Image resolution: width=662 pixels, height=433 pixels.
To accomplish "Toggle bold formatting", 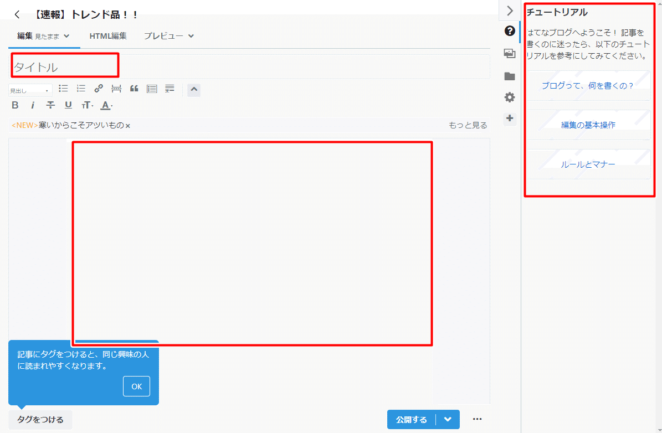I will [x=15, y=105].
